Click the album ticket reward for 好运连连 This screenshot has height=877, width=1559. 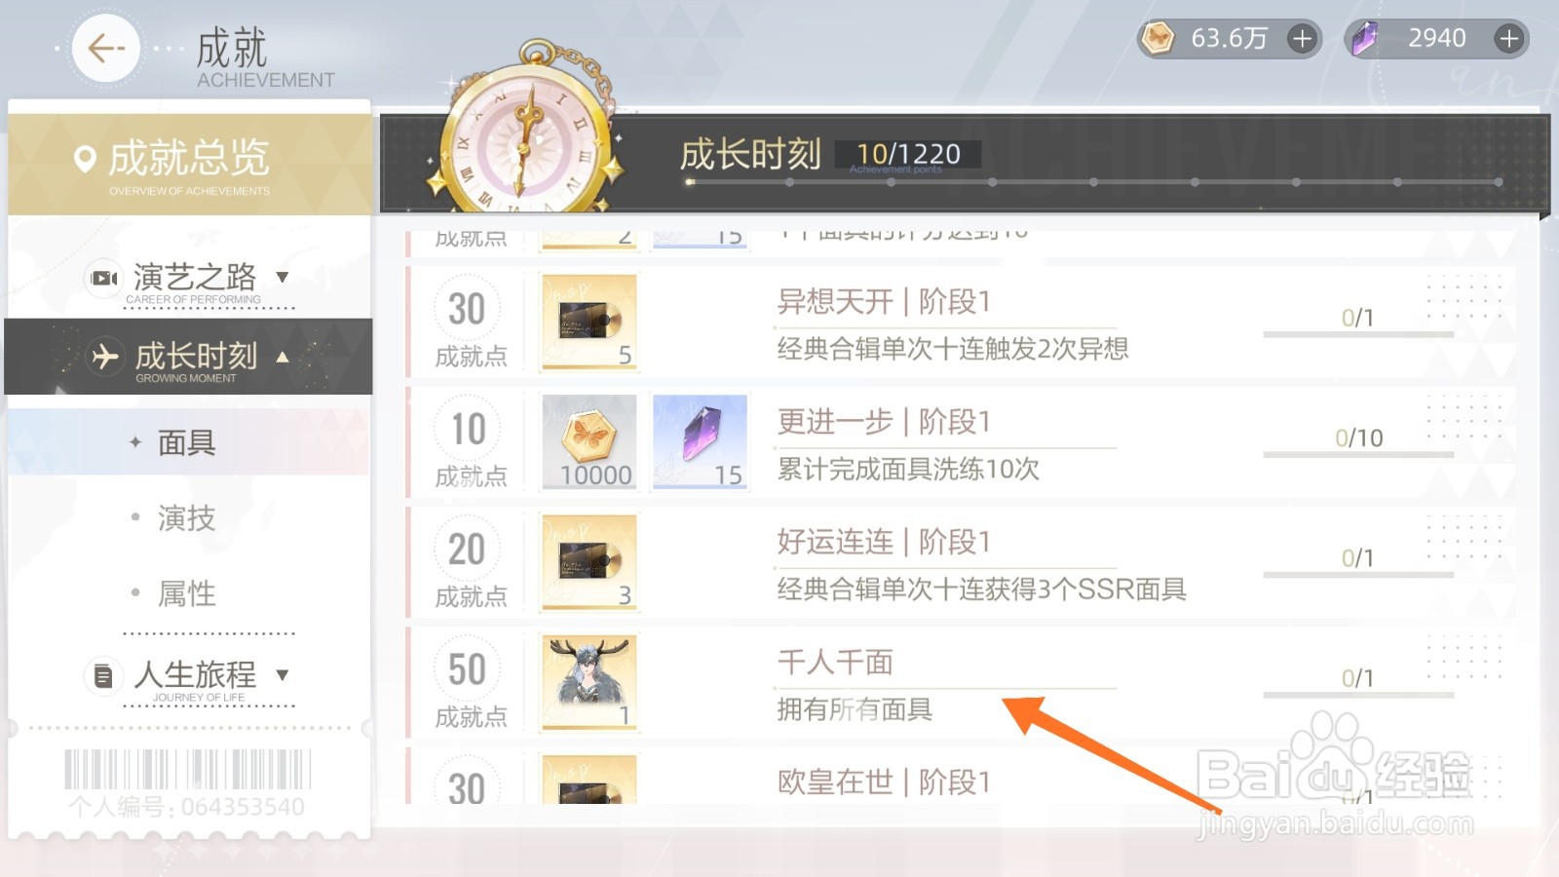pos(589,562)
